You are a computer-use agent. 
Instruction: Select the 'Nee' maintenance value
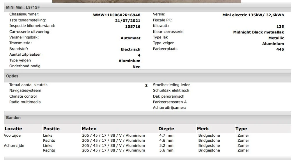[x=136, y=67]
